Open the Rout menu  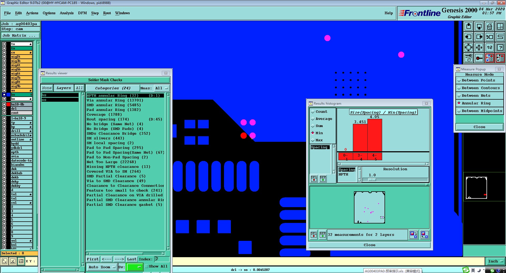pos(107,13)
